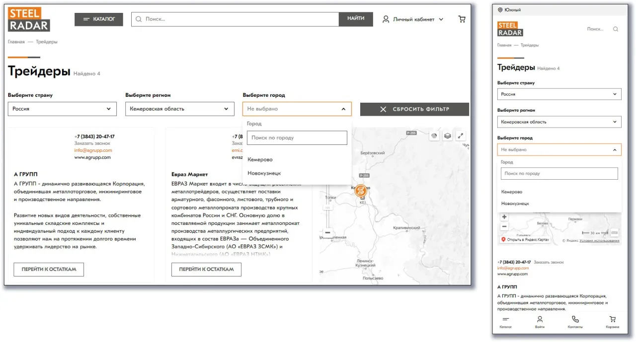
Task: Expand the desktop region dropdown Кемеровская область
Action: (x=179, y=109)
